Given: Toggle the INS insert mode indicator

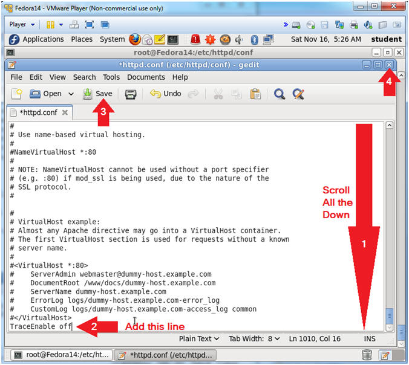Looking at the screenshot, I should point(370,338).
